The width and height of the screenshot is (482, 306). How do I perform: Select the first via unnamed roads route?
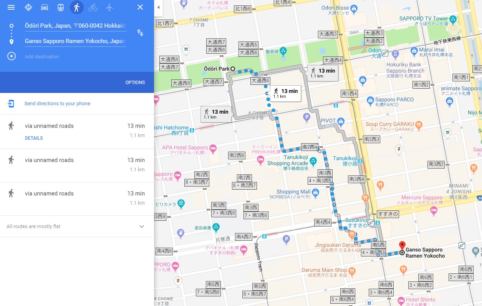[77, 132]
